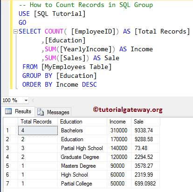This screenshot has height=192, width=193.
Task: Click the [MyEmployees Table] name in the query
Action: coord(76,67)
